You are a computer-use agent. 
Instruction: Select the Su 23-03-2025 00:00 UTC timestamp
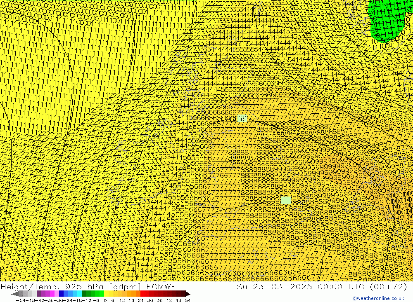coord(322,286)
